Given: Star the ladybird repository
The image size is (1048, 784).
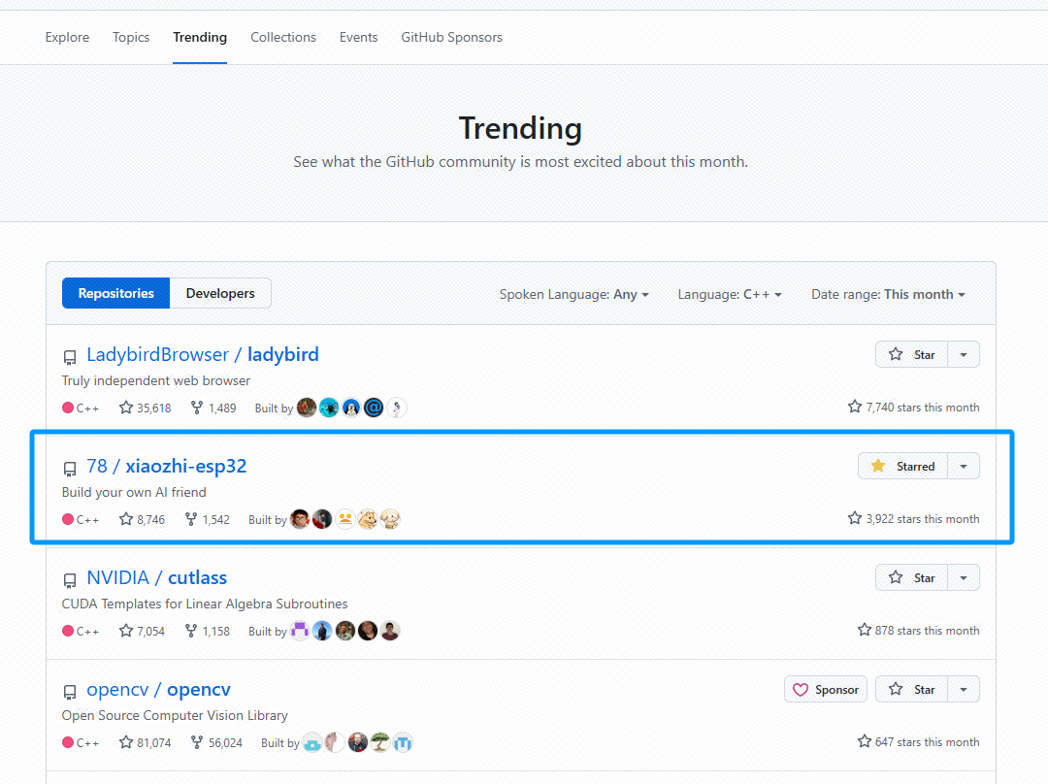Looking at the screenshot, I should tap(911, 354).
